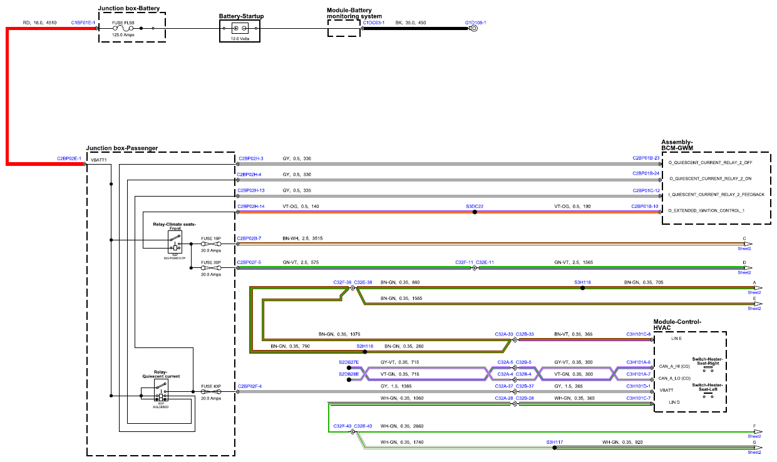Select the thick red RD 16.0 wire
The height and width of the screenshot is (462, 777).
(8, 94)
